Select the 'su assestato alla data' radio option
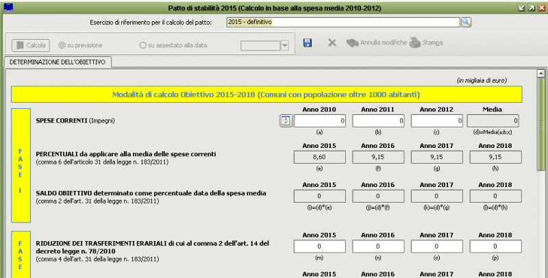Screen dimensions: 548x278 coord(142,46)
